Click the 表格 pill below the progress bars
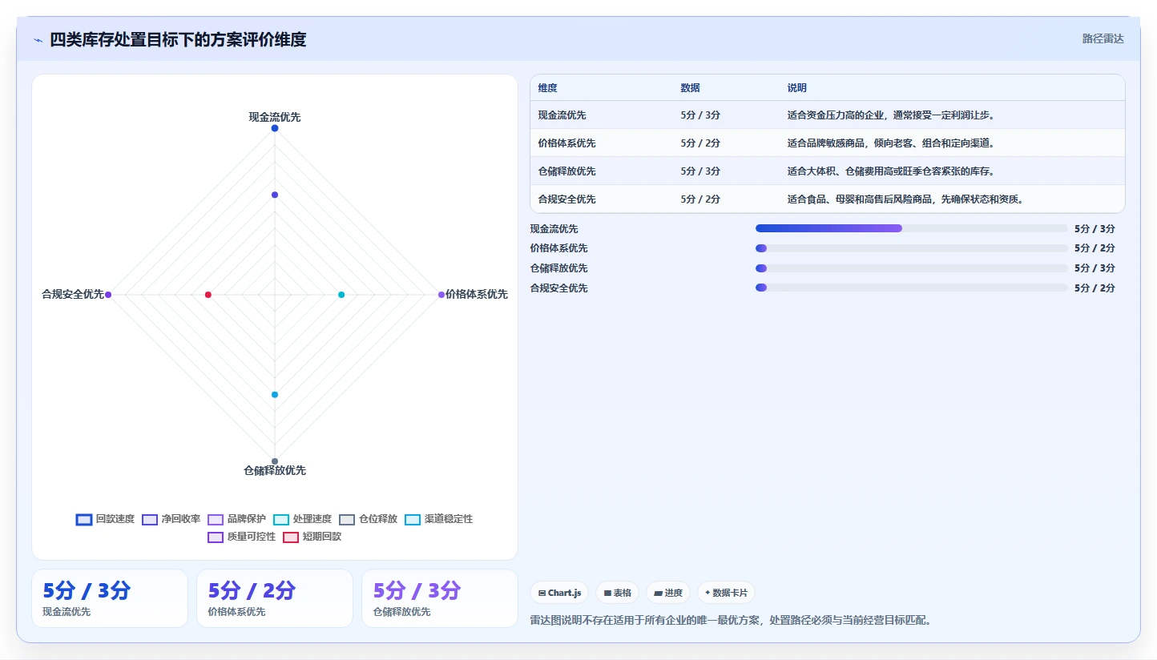The width and height of the screenshot is (1157, 660). [617, 593]
